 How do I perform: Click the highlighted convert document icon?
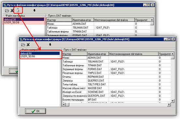click(18, 10)
